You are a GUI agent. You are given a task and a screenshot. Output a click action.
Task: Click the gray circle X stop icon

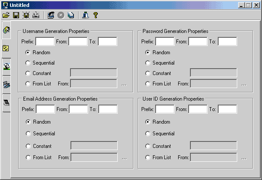[x=61, y=15]
